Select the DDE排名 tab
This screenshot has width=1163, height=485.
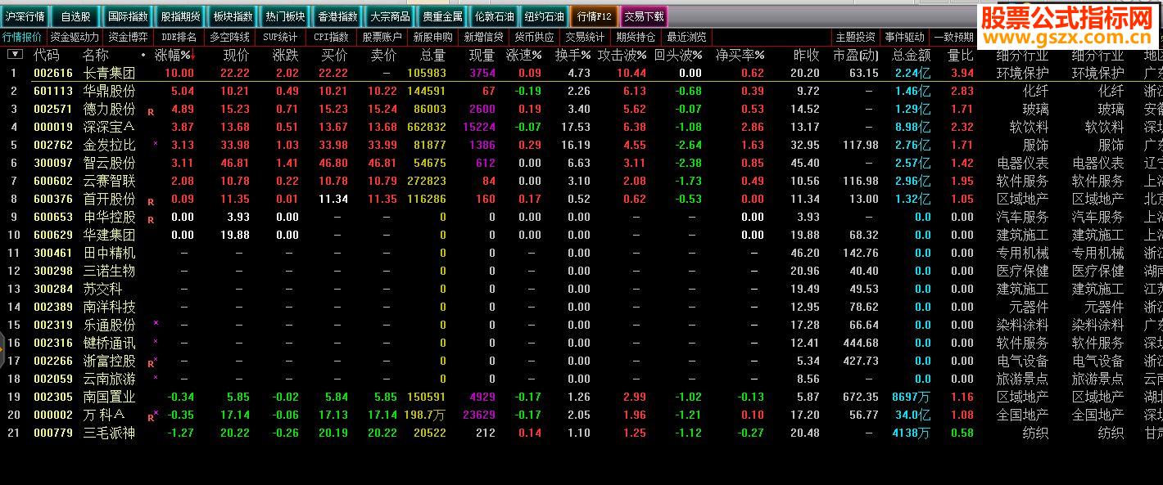[179, 37]
